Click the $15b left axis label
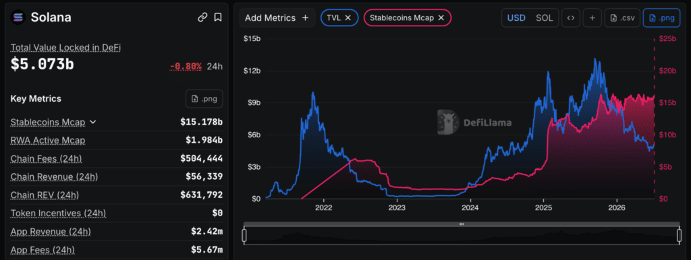The height and width of the screenshot is (260, 691). pyautogui.click(x=252, y=38)
